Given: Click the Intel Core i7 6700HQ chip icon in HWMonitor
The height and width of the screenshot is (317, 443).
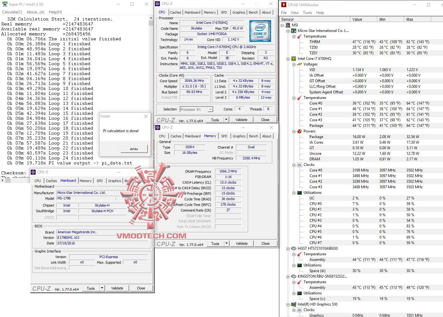Looking at the screenshot, I should click(294, 59).
